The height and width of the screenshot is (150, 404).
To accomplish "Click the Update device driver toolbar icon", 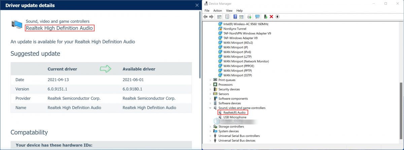I will (x=249, y=16).
